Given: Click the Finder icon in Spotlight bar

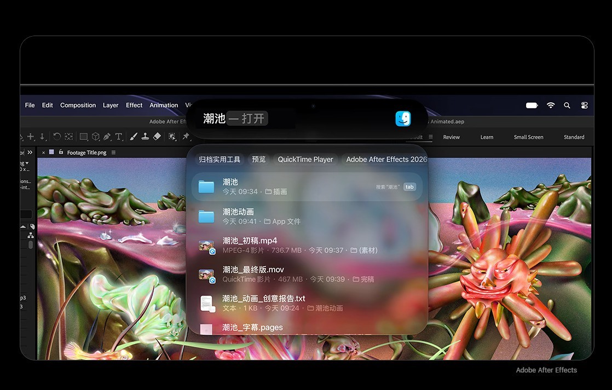Looking at the screenshot, I should tap(403, 119).
